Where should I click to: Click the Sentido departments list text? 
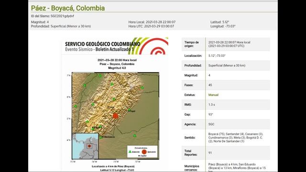(x=236, y=138)
